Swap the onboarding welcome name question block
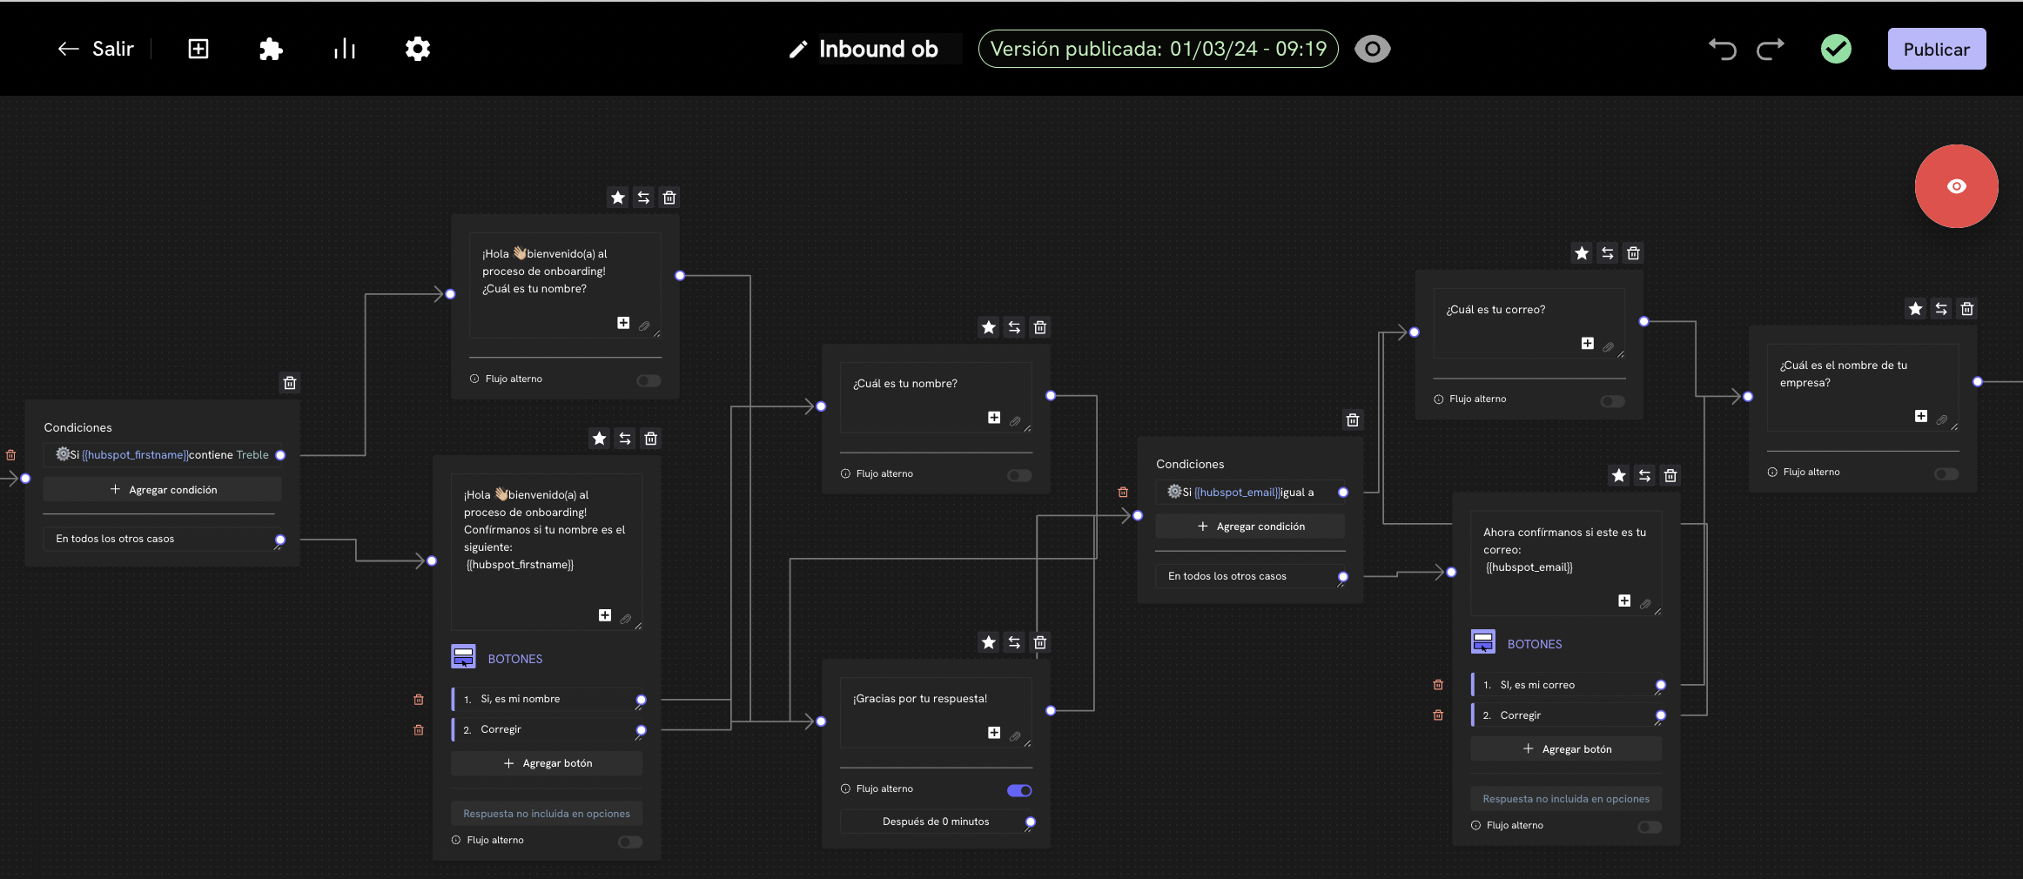Image resolution: width=2023 pixels, height=879 pixels. tap(643, 198)
